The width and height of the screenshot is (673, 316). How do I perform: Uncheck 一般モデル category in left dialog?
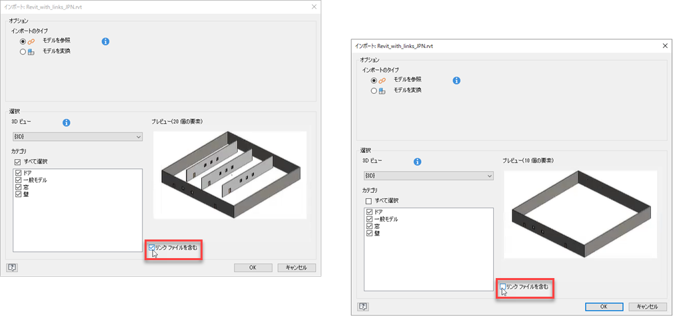click(x=18, y=180)
